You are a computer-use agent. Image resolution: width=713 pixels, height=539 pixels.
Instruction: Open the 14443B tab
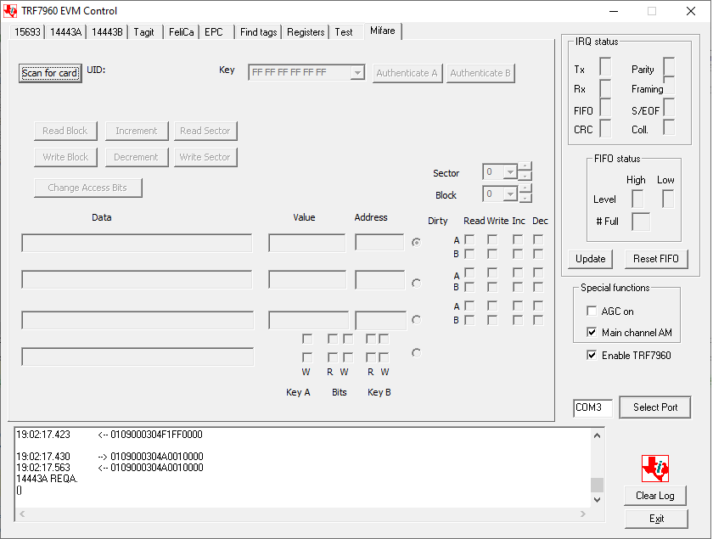pos(107,32)
